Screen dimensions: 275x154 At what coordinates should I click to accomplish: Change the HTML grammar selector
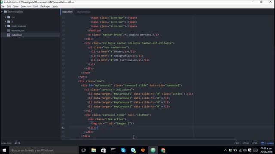click(x=255, y=143)
